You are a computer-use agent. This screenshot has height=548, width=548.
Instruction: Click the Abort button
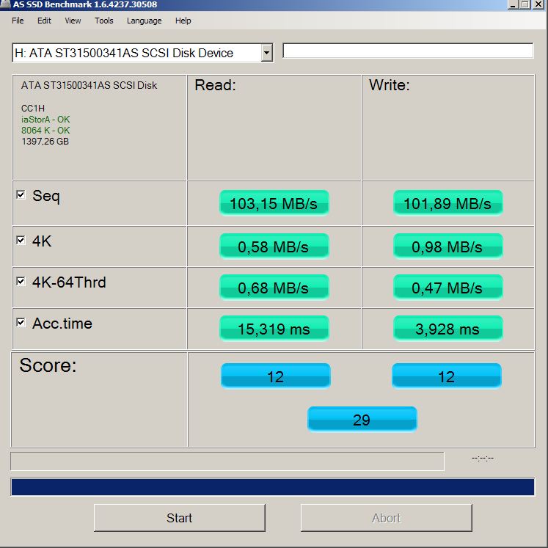[386, 518]
